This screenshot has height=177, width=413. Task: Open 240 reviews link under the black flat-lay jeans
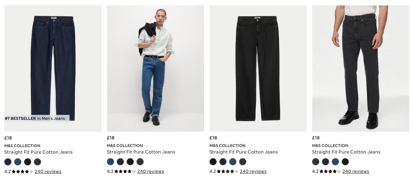(x=253, y=171)
